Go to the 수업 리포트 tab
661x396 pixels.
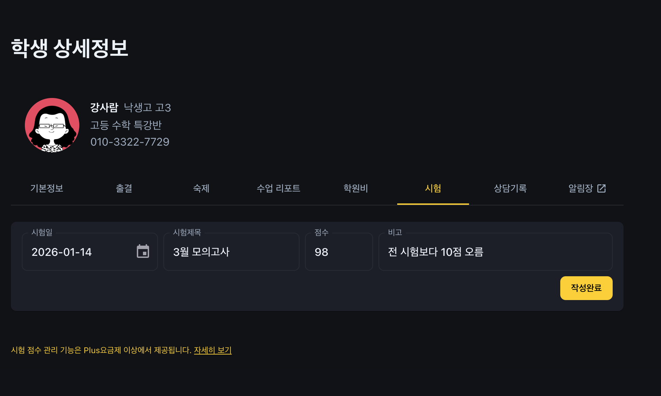278,188
